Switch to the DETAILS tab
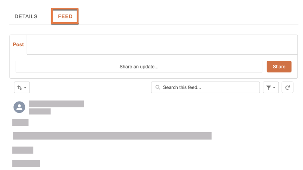The width and height of the screenshot is (303, 170). (26, 16)
